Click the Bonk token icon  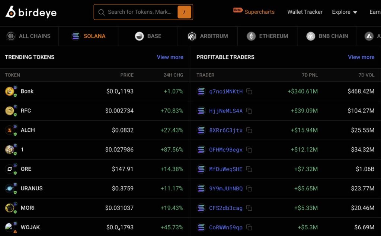pyautogui.click(x=10, y=91)
